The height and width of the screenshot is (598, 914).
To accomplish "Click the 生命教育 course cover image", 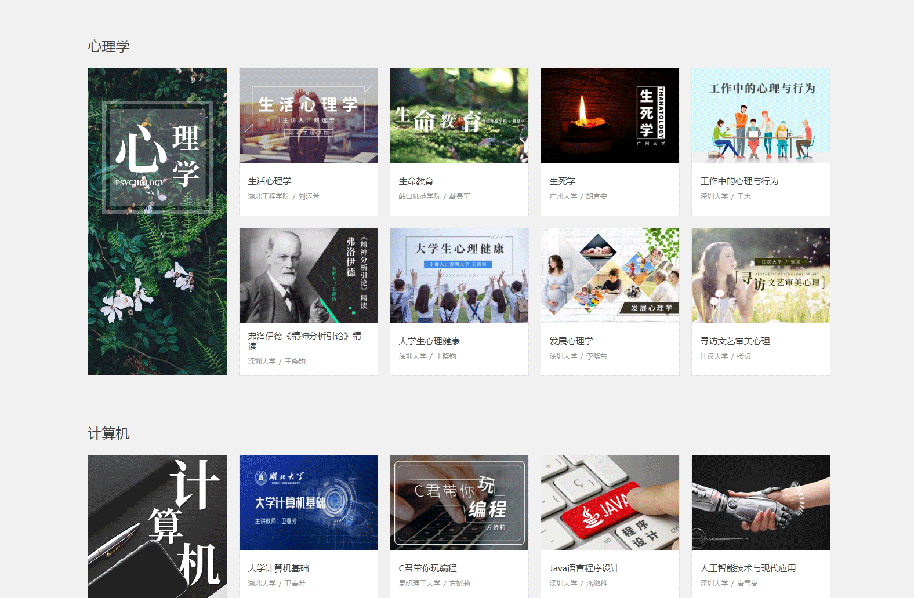I will pos(459,116).
